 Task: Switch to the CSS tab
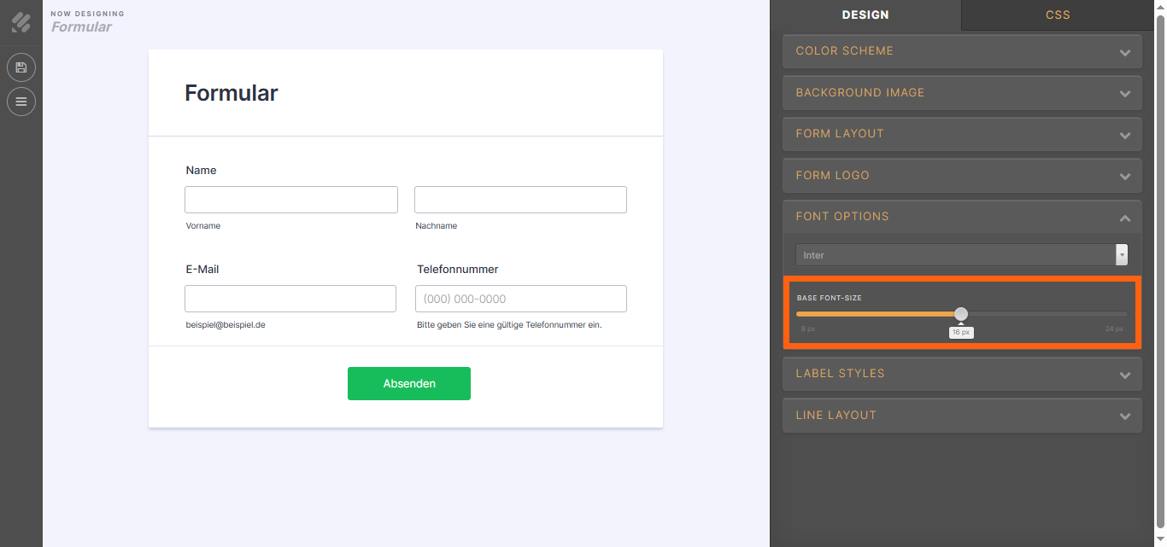coord(1058,15)
